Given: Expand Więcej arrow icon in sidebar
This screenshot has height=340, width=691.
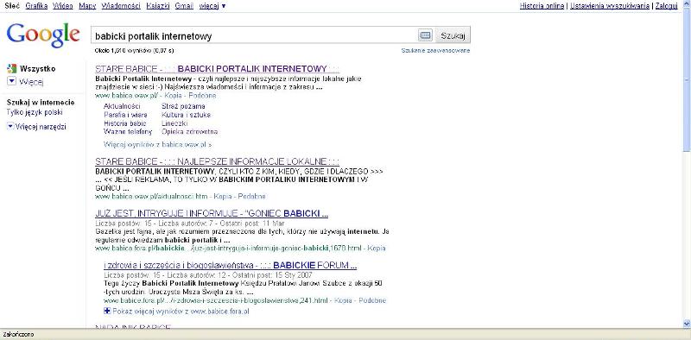Looking at the screenshot, I should [x=12, y=81].
